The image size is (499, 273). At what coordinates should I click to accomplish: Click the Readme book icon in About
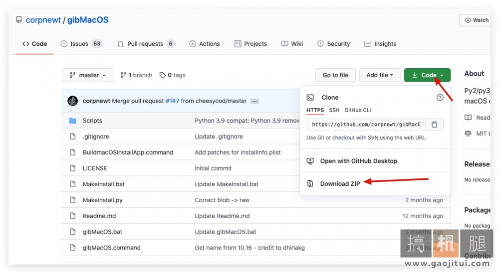[468, 118]
